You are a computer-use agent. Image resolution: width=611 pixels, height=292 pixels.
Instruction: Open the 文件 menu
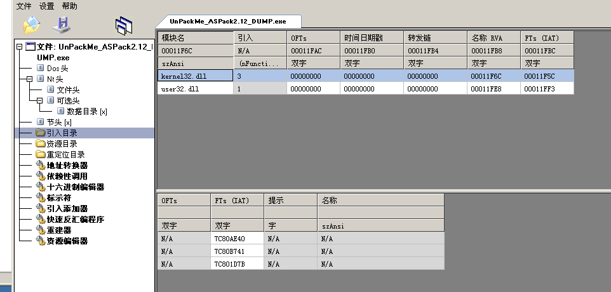click(23, 6)
